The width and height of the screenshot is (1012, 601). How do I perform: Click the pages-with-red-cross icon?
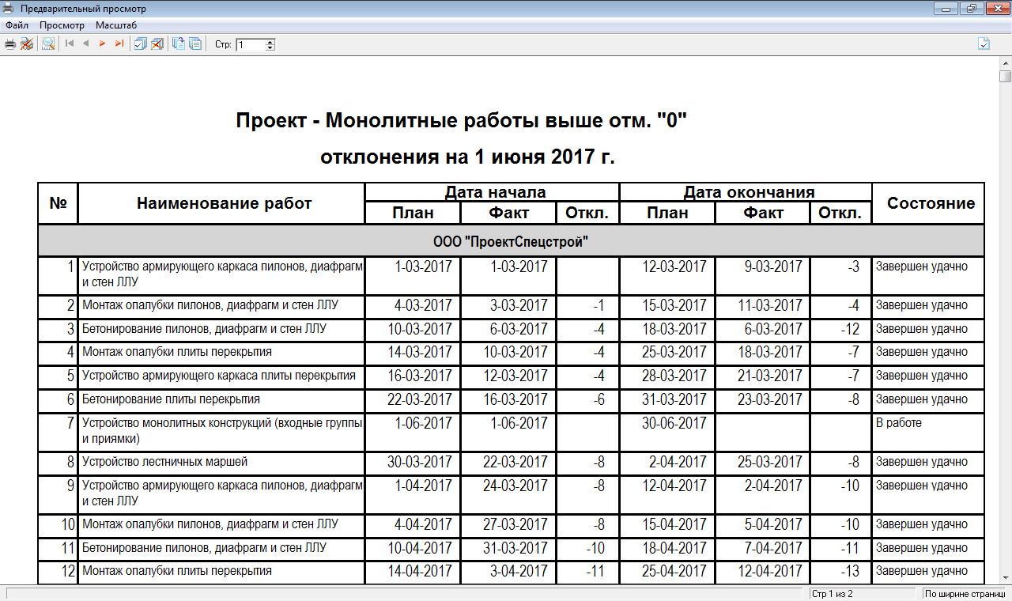(157, 44)
